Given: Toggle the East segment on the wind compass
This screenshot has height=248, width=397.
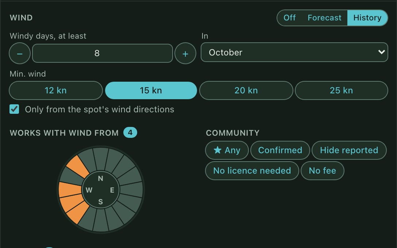Looking at the screenshot, I should click(x=131, y=190).
